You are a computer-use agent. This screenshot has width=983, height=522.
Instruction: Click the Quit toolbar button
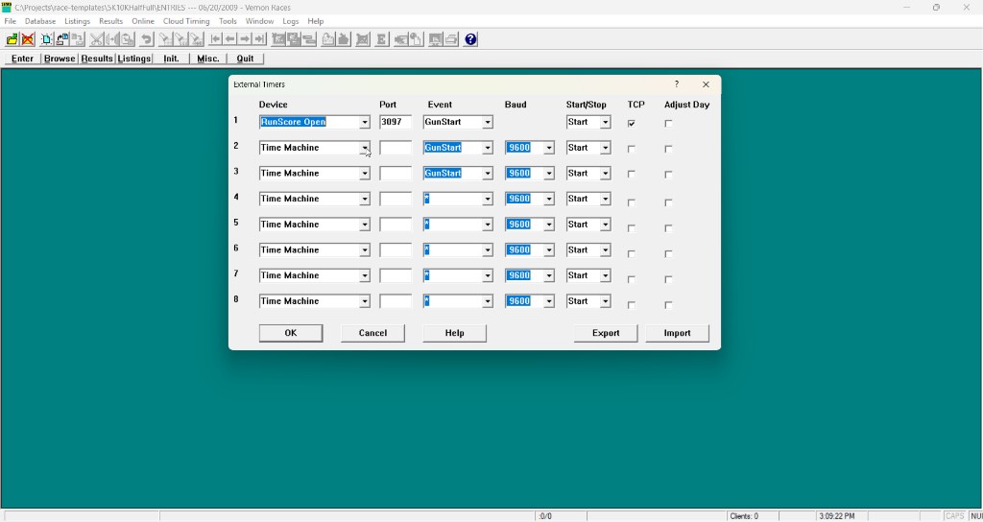coord(245,59)
